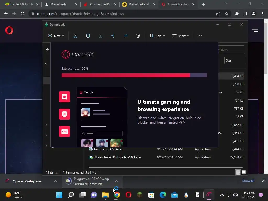Switch to Thanks for downloading tab
268x201 pixels.
click(x=178, y=4)
